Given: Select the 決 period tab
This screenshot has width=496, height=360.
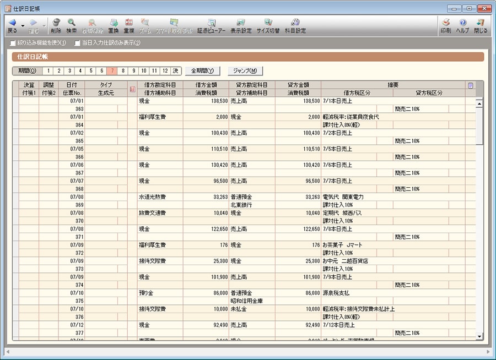Looking at the screenshot, I should click(x=175, y=71).
